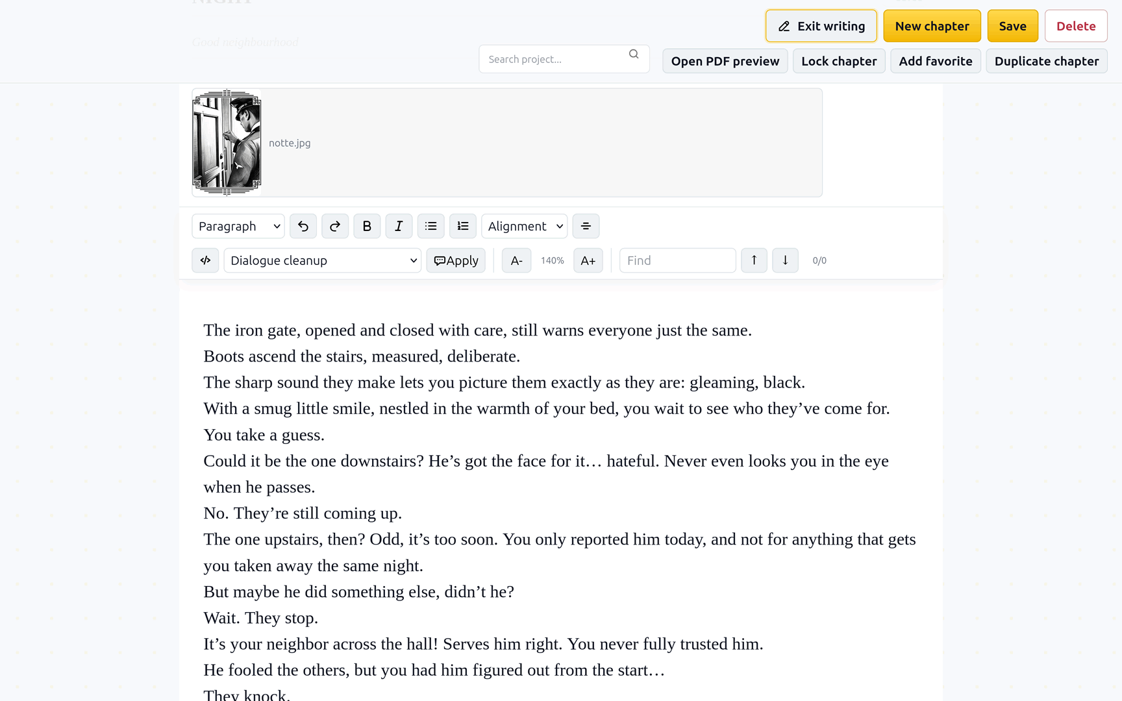Click line starting "He fooled the others"
The width and height of the screenshot is (1122, 701).
[x=434, y=670]
